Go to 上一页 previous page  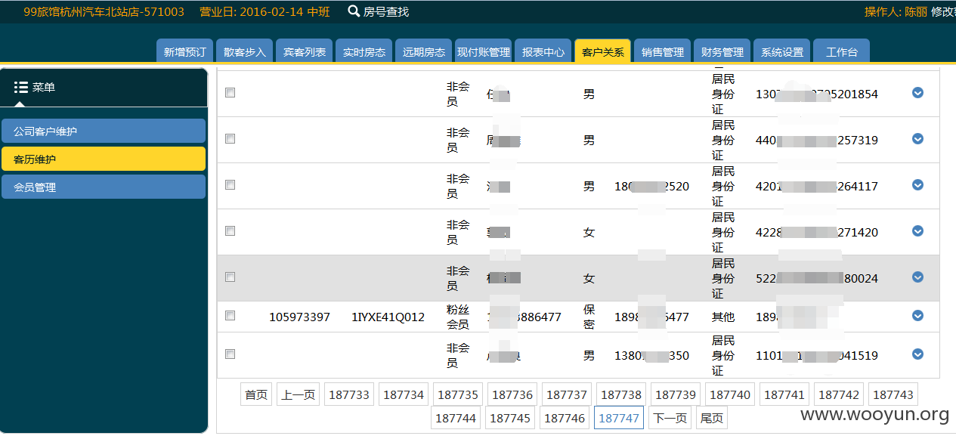pos(298,394)
